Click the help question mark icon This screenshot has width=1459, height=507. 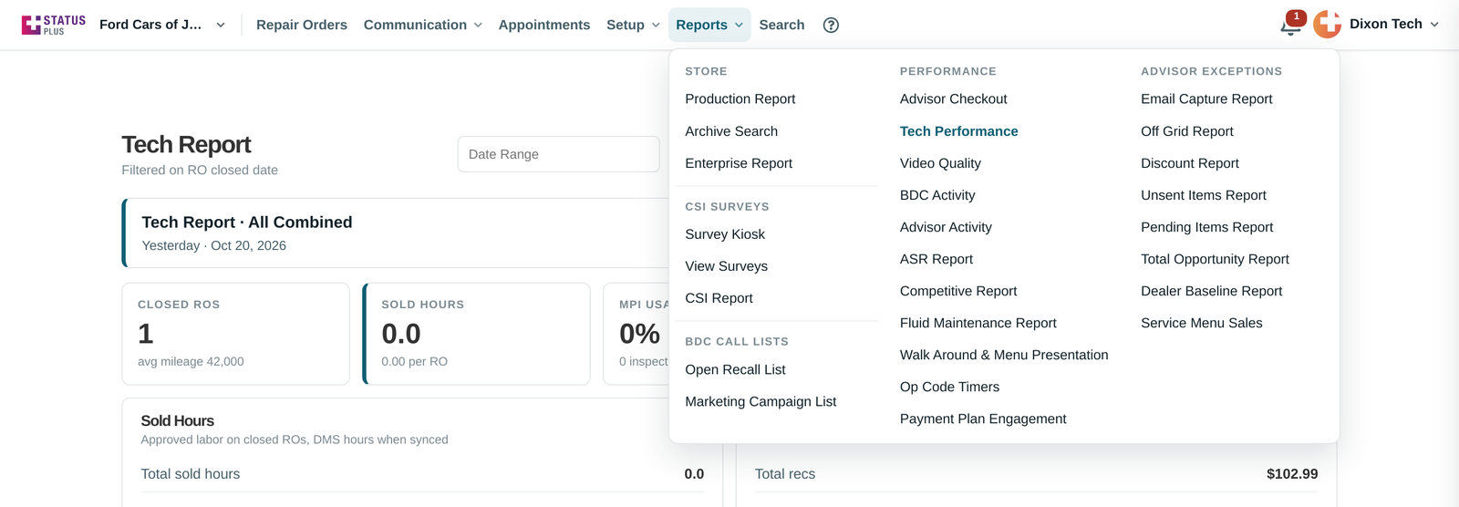[x=831, y=25]
